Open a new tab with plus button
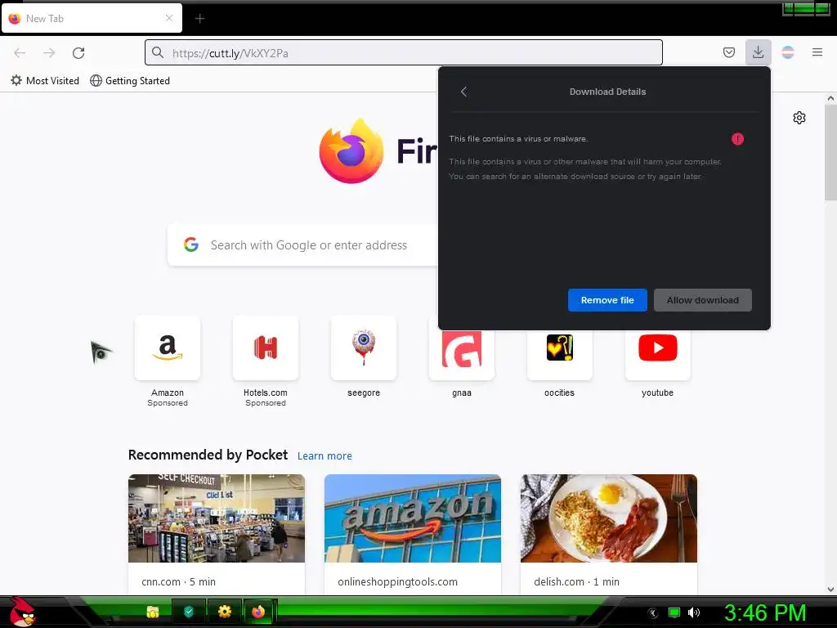This screenshot has width=837, height=628. (x=199, y=19)
